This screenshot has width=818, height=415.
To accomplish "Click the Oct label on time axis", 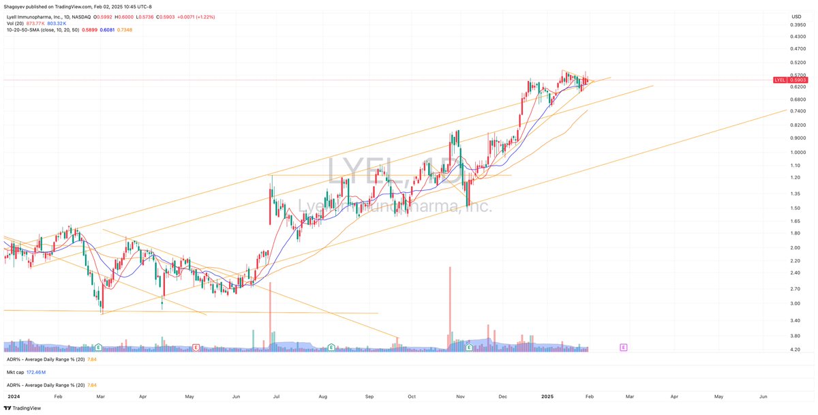I will (412, 395).
